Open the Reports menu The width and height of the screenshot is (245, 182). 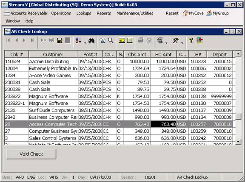(104, 14)
